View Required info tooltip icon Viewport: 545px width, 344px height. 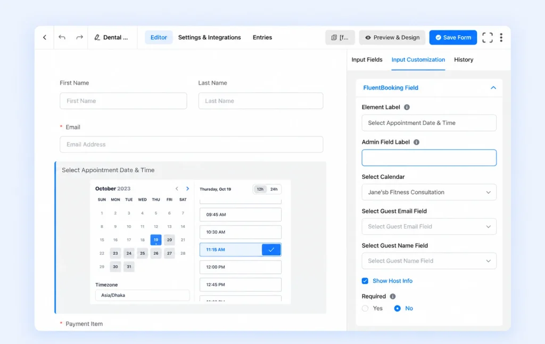click(393, 297)
